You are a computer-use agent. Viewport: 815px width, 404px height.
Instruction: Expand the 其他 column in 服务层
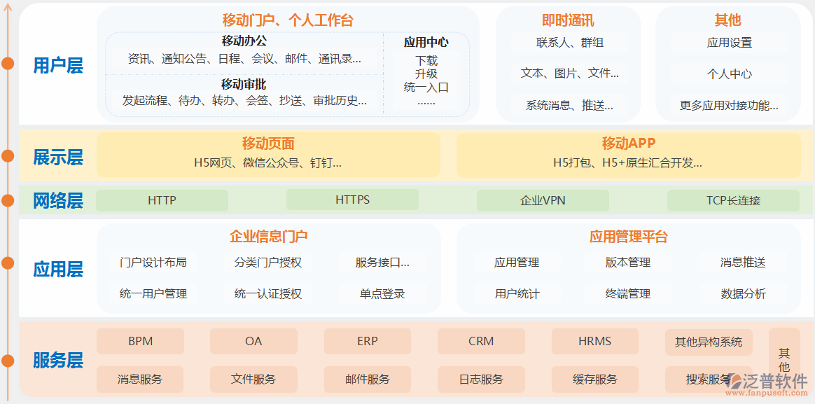click(x=786, y=360)
